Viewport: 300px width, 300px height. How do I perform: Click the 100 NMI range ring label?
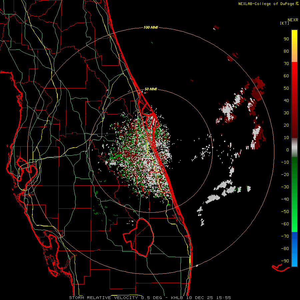tap(151, 27)
